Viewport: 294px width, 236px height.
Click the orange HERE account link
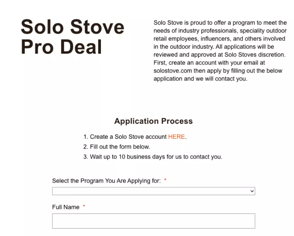(x=176, y=137)
